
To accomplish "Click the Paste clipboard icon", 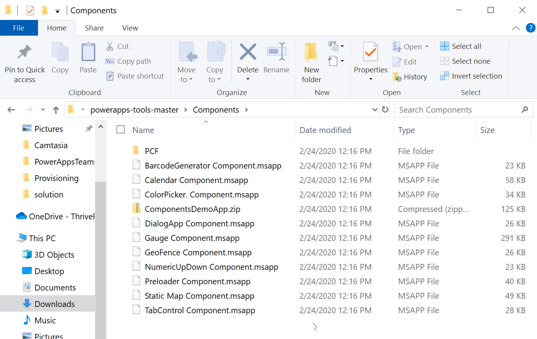I will [x=88, y=52].
